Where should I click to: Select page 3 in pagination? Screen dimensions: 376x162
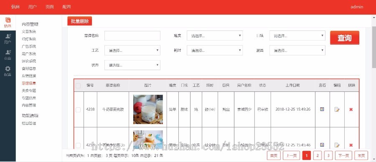coord(328,156)
